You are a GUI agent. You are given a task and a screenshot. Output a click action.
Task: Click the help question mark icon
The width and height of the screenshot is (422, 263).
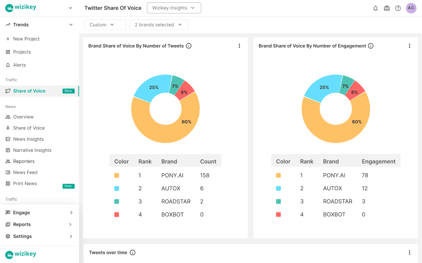[398, 8]
